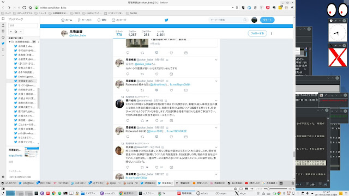Click the green padlock site info icon

(37, 8)
